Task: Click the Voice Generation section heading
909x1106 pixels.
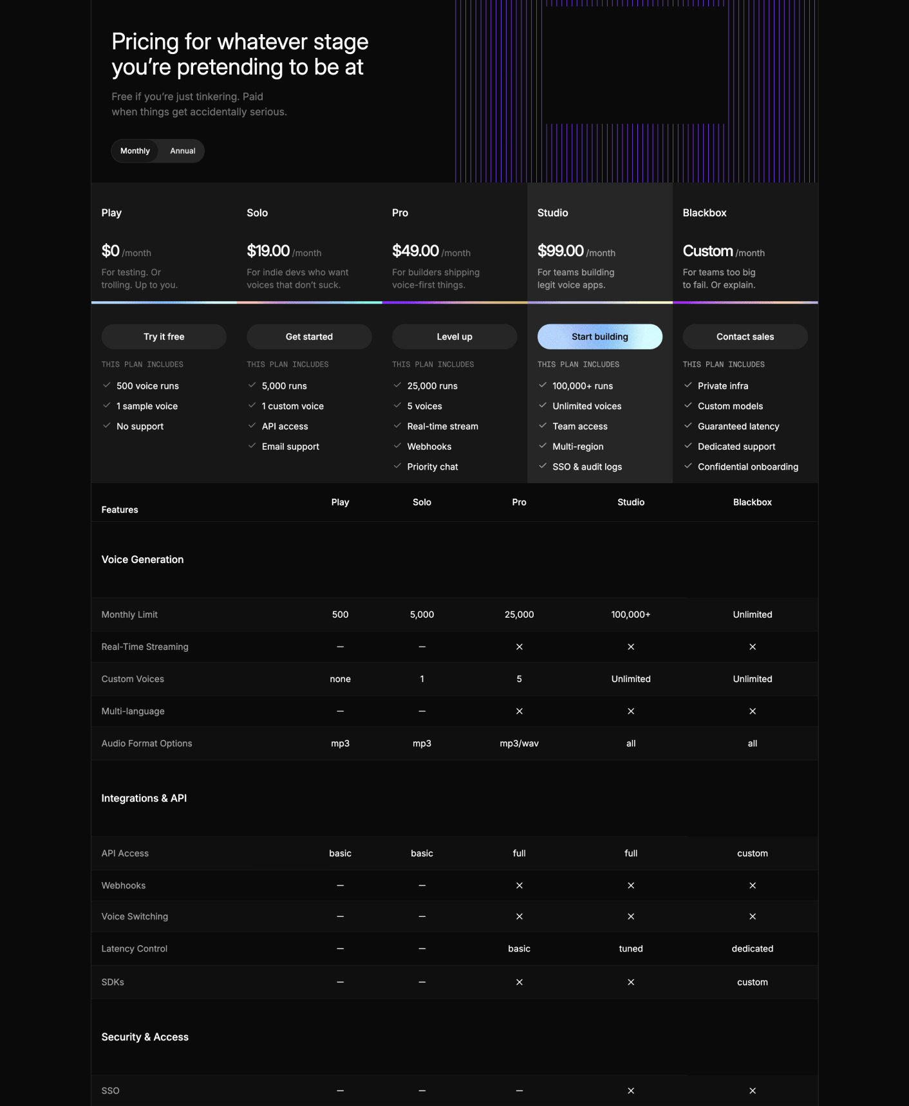Action: coord(142,560)
